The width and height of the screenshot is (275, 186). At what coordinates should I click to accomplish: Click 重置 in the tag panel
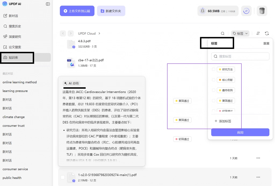(x=266, y=43)
